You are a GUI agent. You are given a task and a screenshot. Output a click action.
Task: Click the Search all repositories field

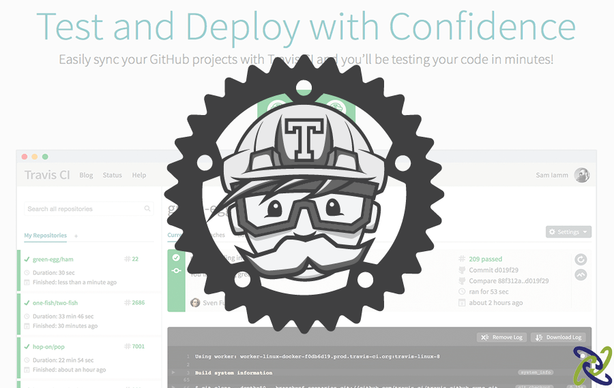89,209
